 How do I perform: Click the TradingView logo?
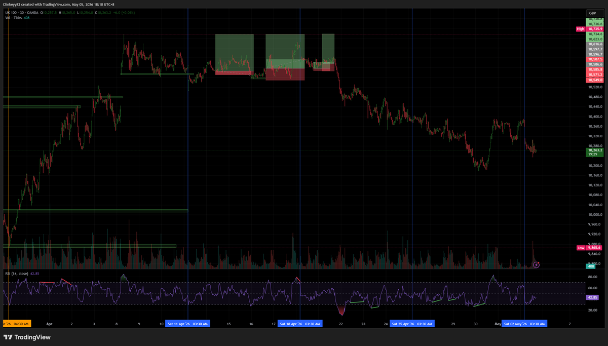[27, 337]
